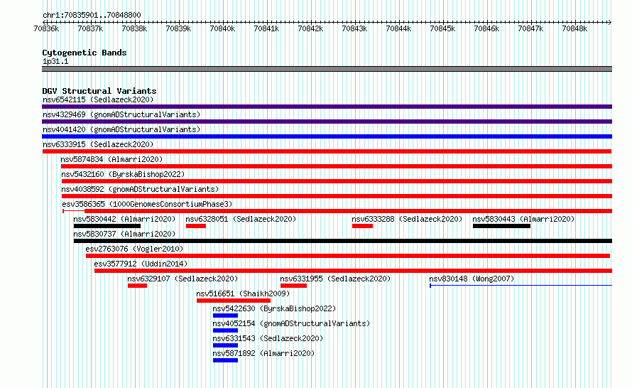
Task: Click the purple nsv6542115 variant bar
Action: 327,107
